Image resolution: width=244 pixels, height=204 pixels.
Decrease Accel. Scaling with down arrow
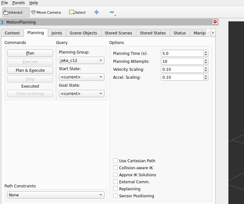click(206, 79)
